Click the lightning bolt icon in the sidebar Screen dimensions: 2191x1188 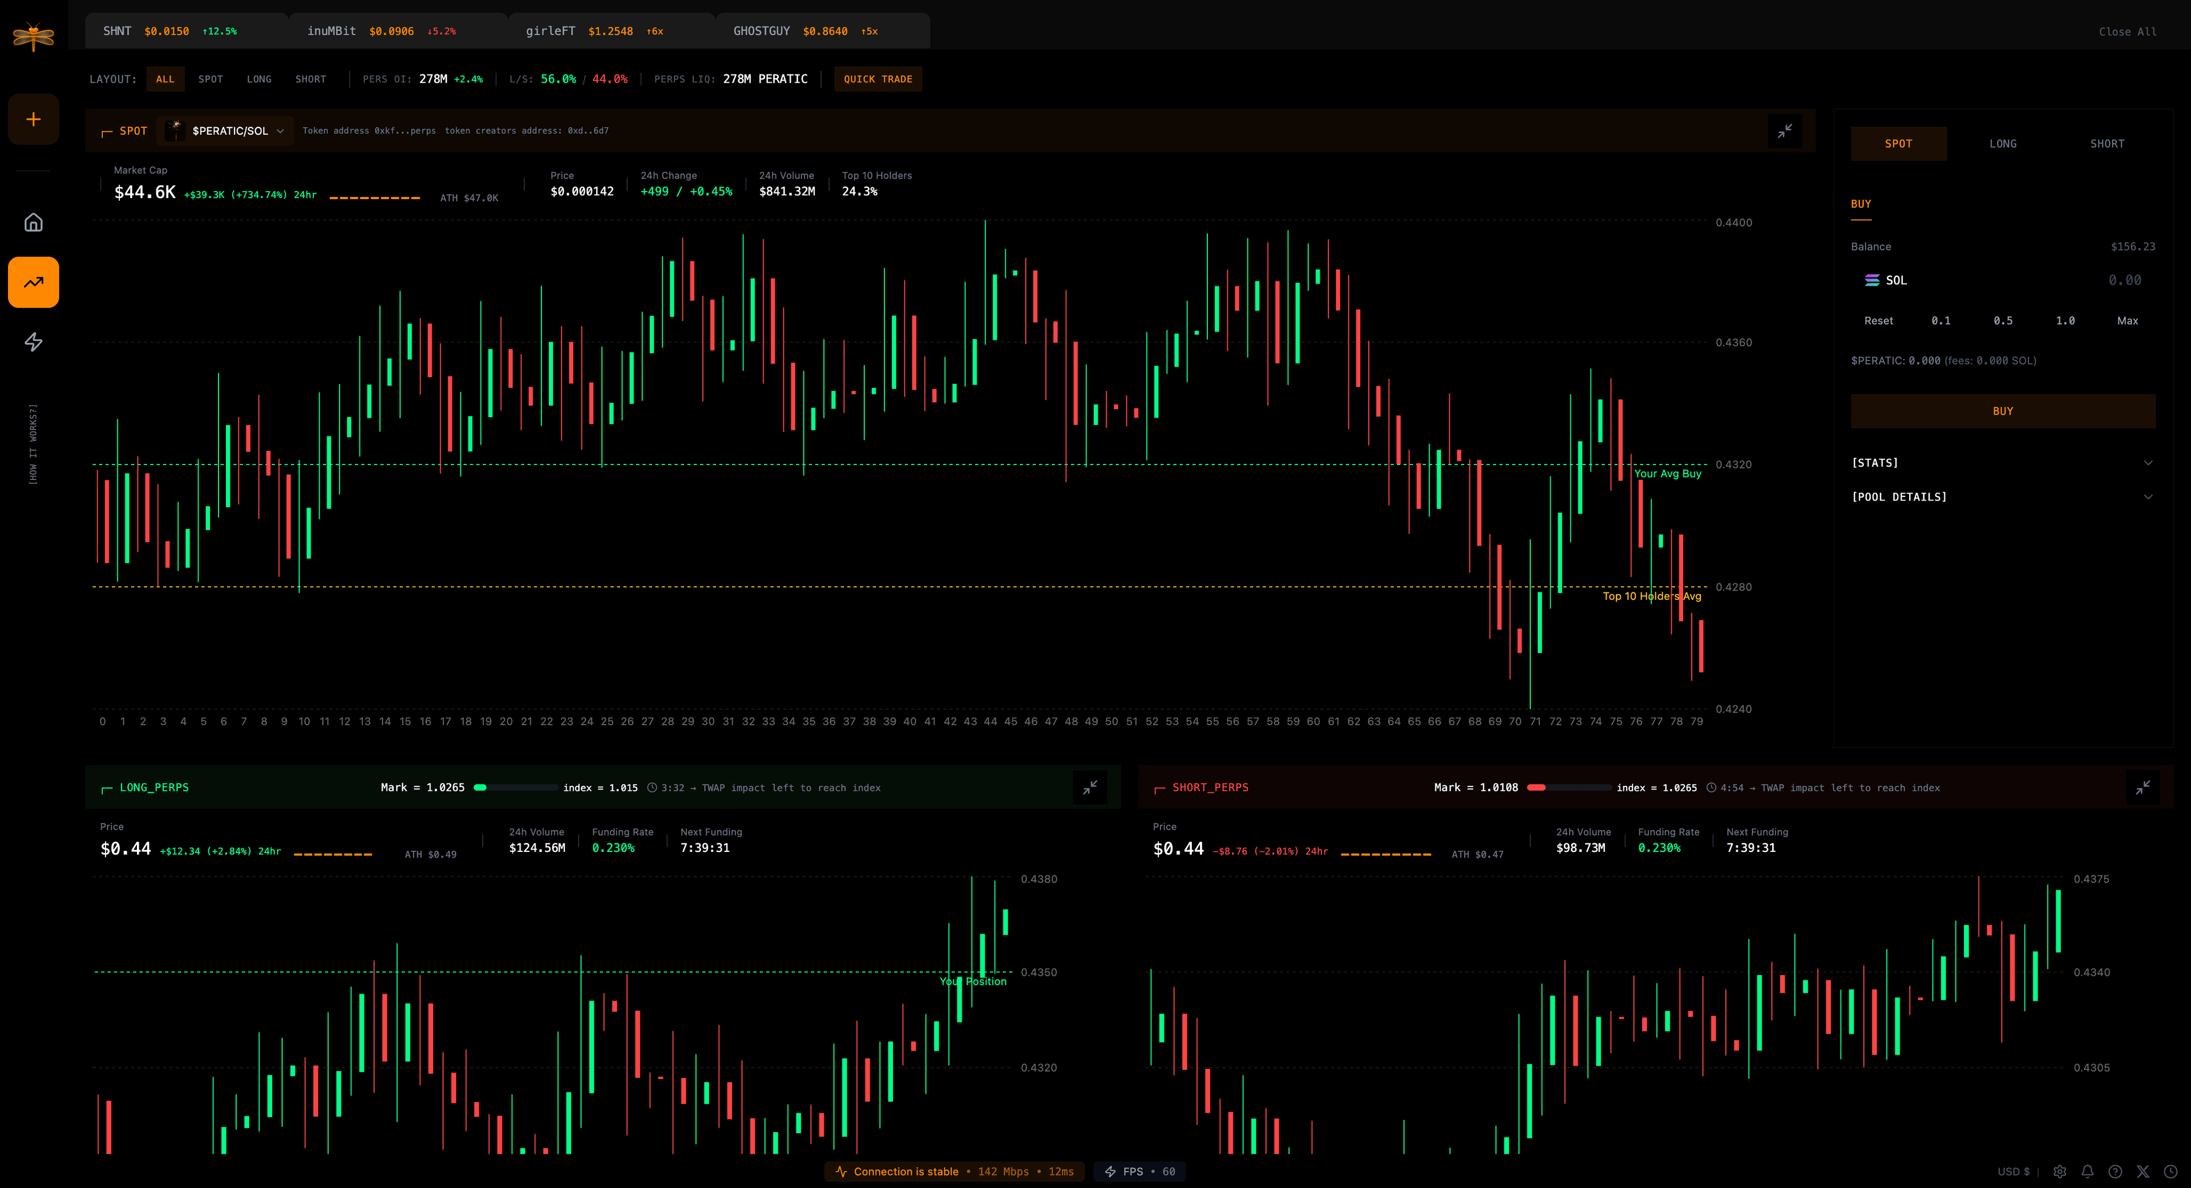point(33,343)
